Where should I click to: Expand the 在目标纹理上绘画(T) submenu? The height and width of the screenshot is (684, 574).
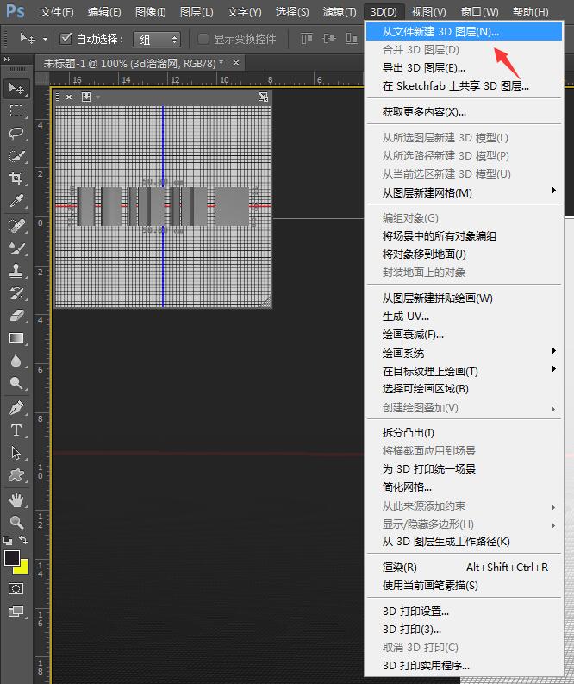click(x=464, y=371)
